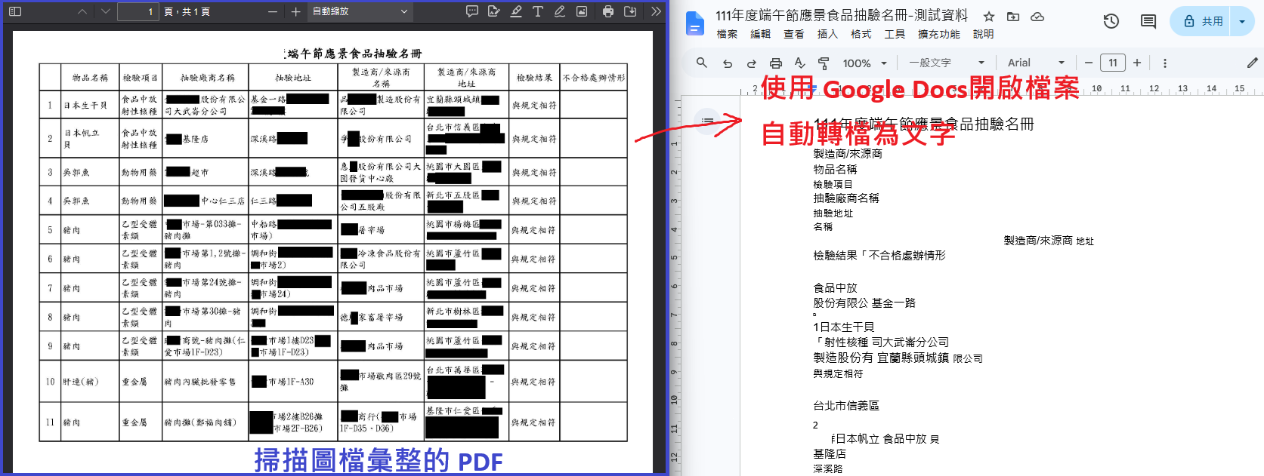Star the Google Docs document

coord(988,16)
